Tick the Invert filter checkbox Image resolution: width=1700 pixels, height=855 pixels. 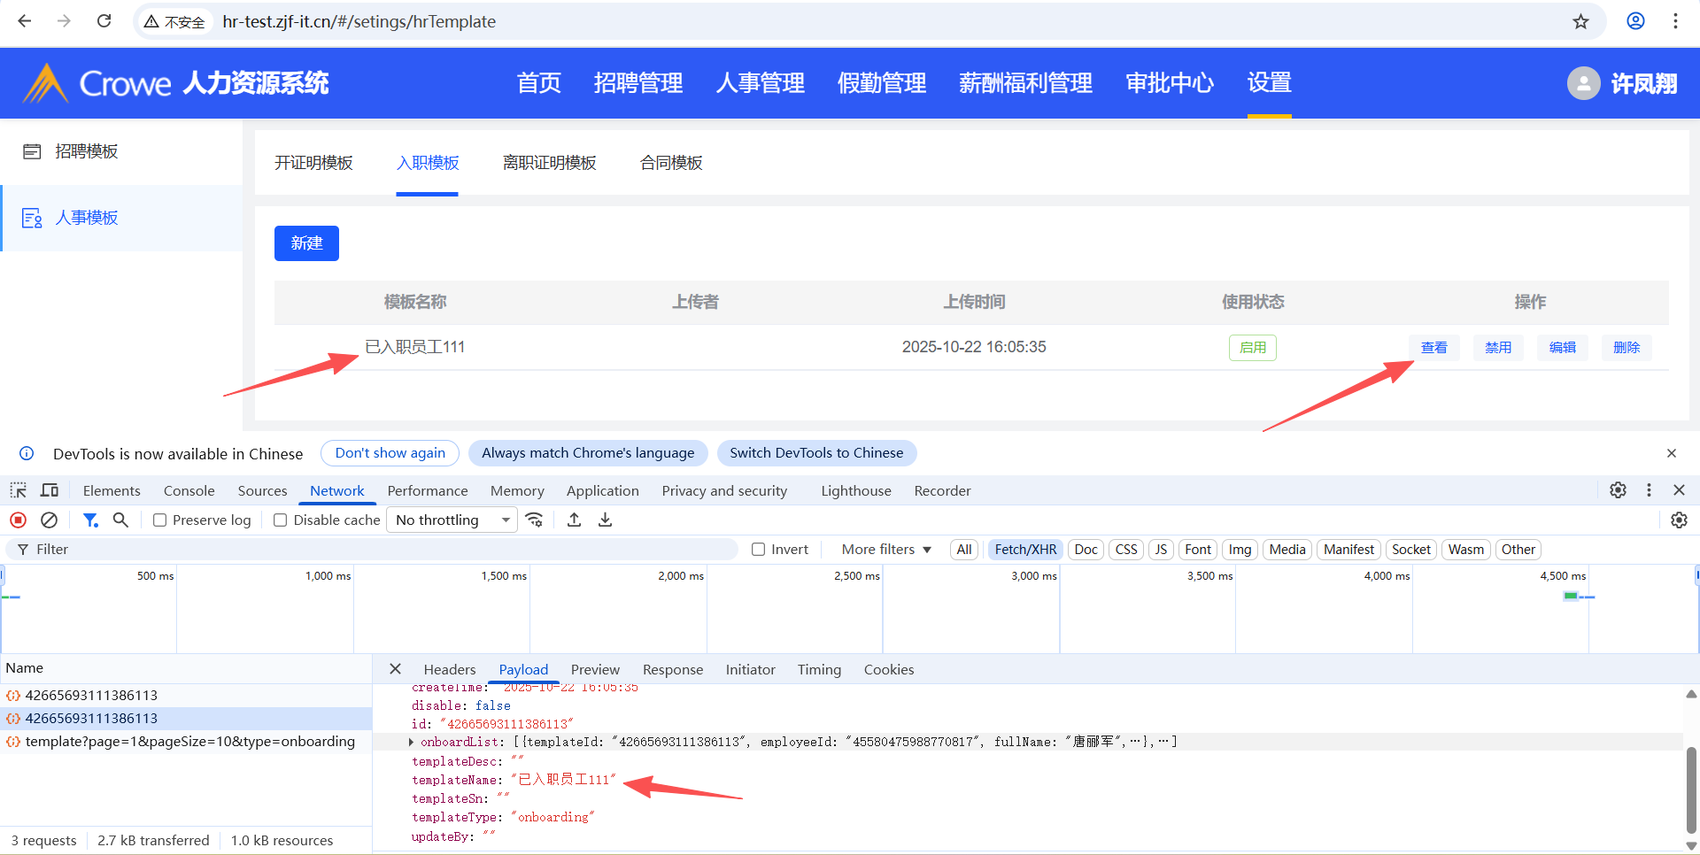coord(759,550)
